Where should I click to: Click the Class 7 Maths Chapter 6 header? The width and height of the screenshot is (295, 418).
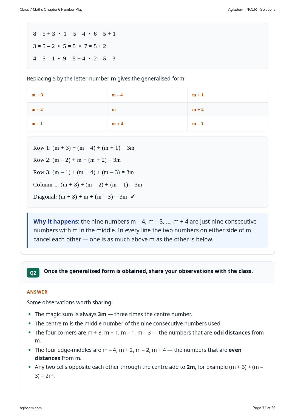(x=51, y=9)
